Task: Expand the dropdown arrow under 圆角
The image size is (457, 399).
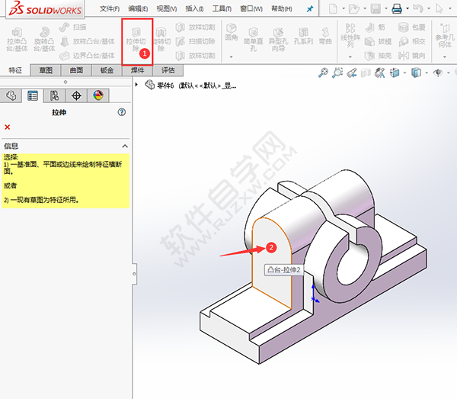Action: 231,57
